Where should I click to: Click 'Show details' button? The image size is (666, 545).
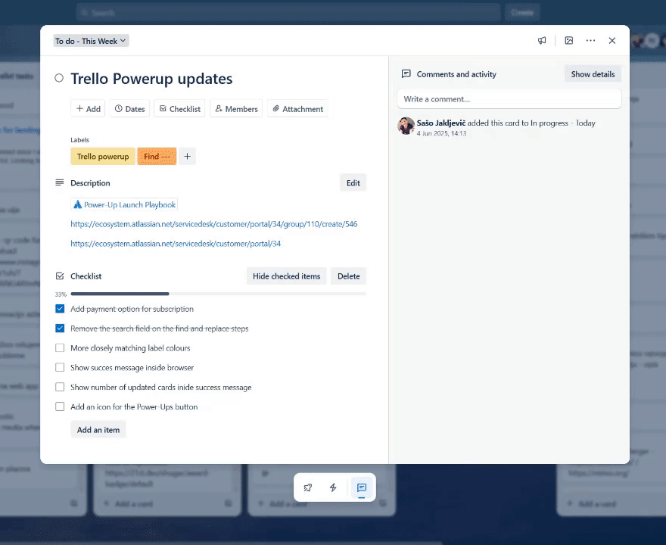point(593,74)
